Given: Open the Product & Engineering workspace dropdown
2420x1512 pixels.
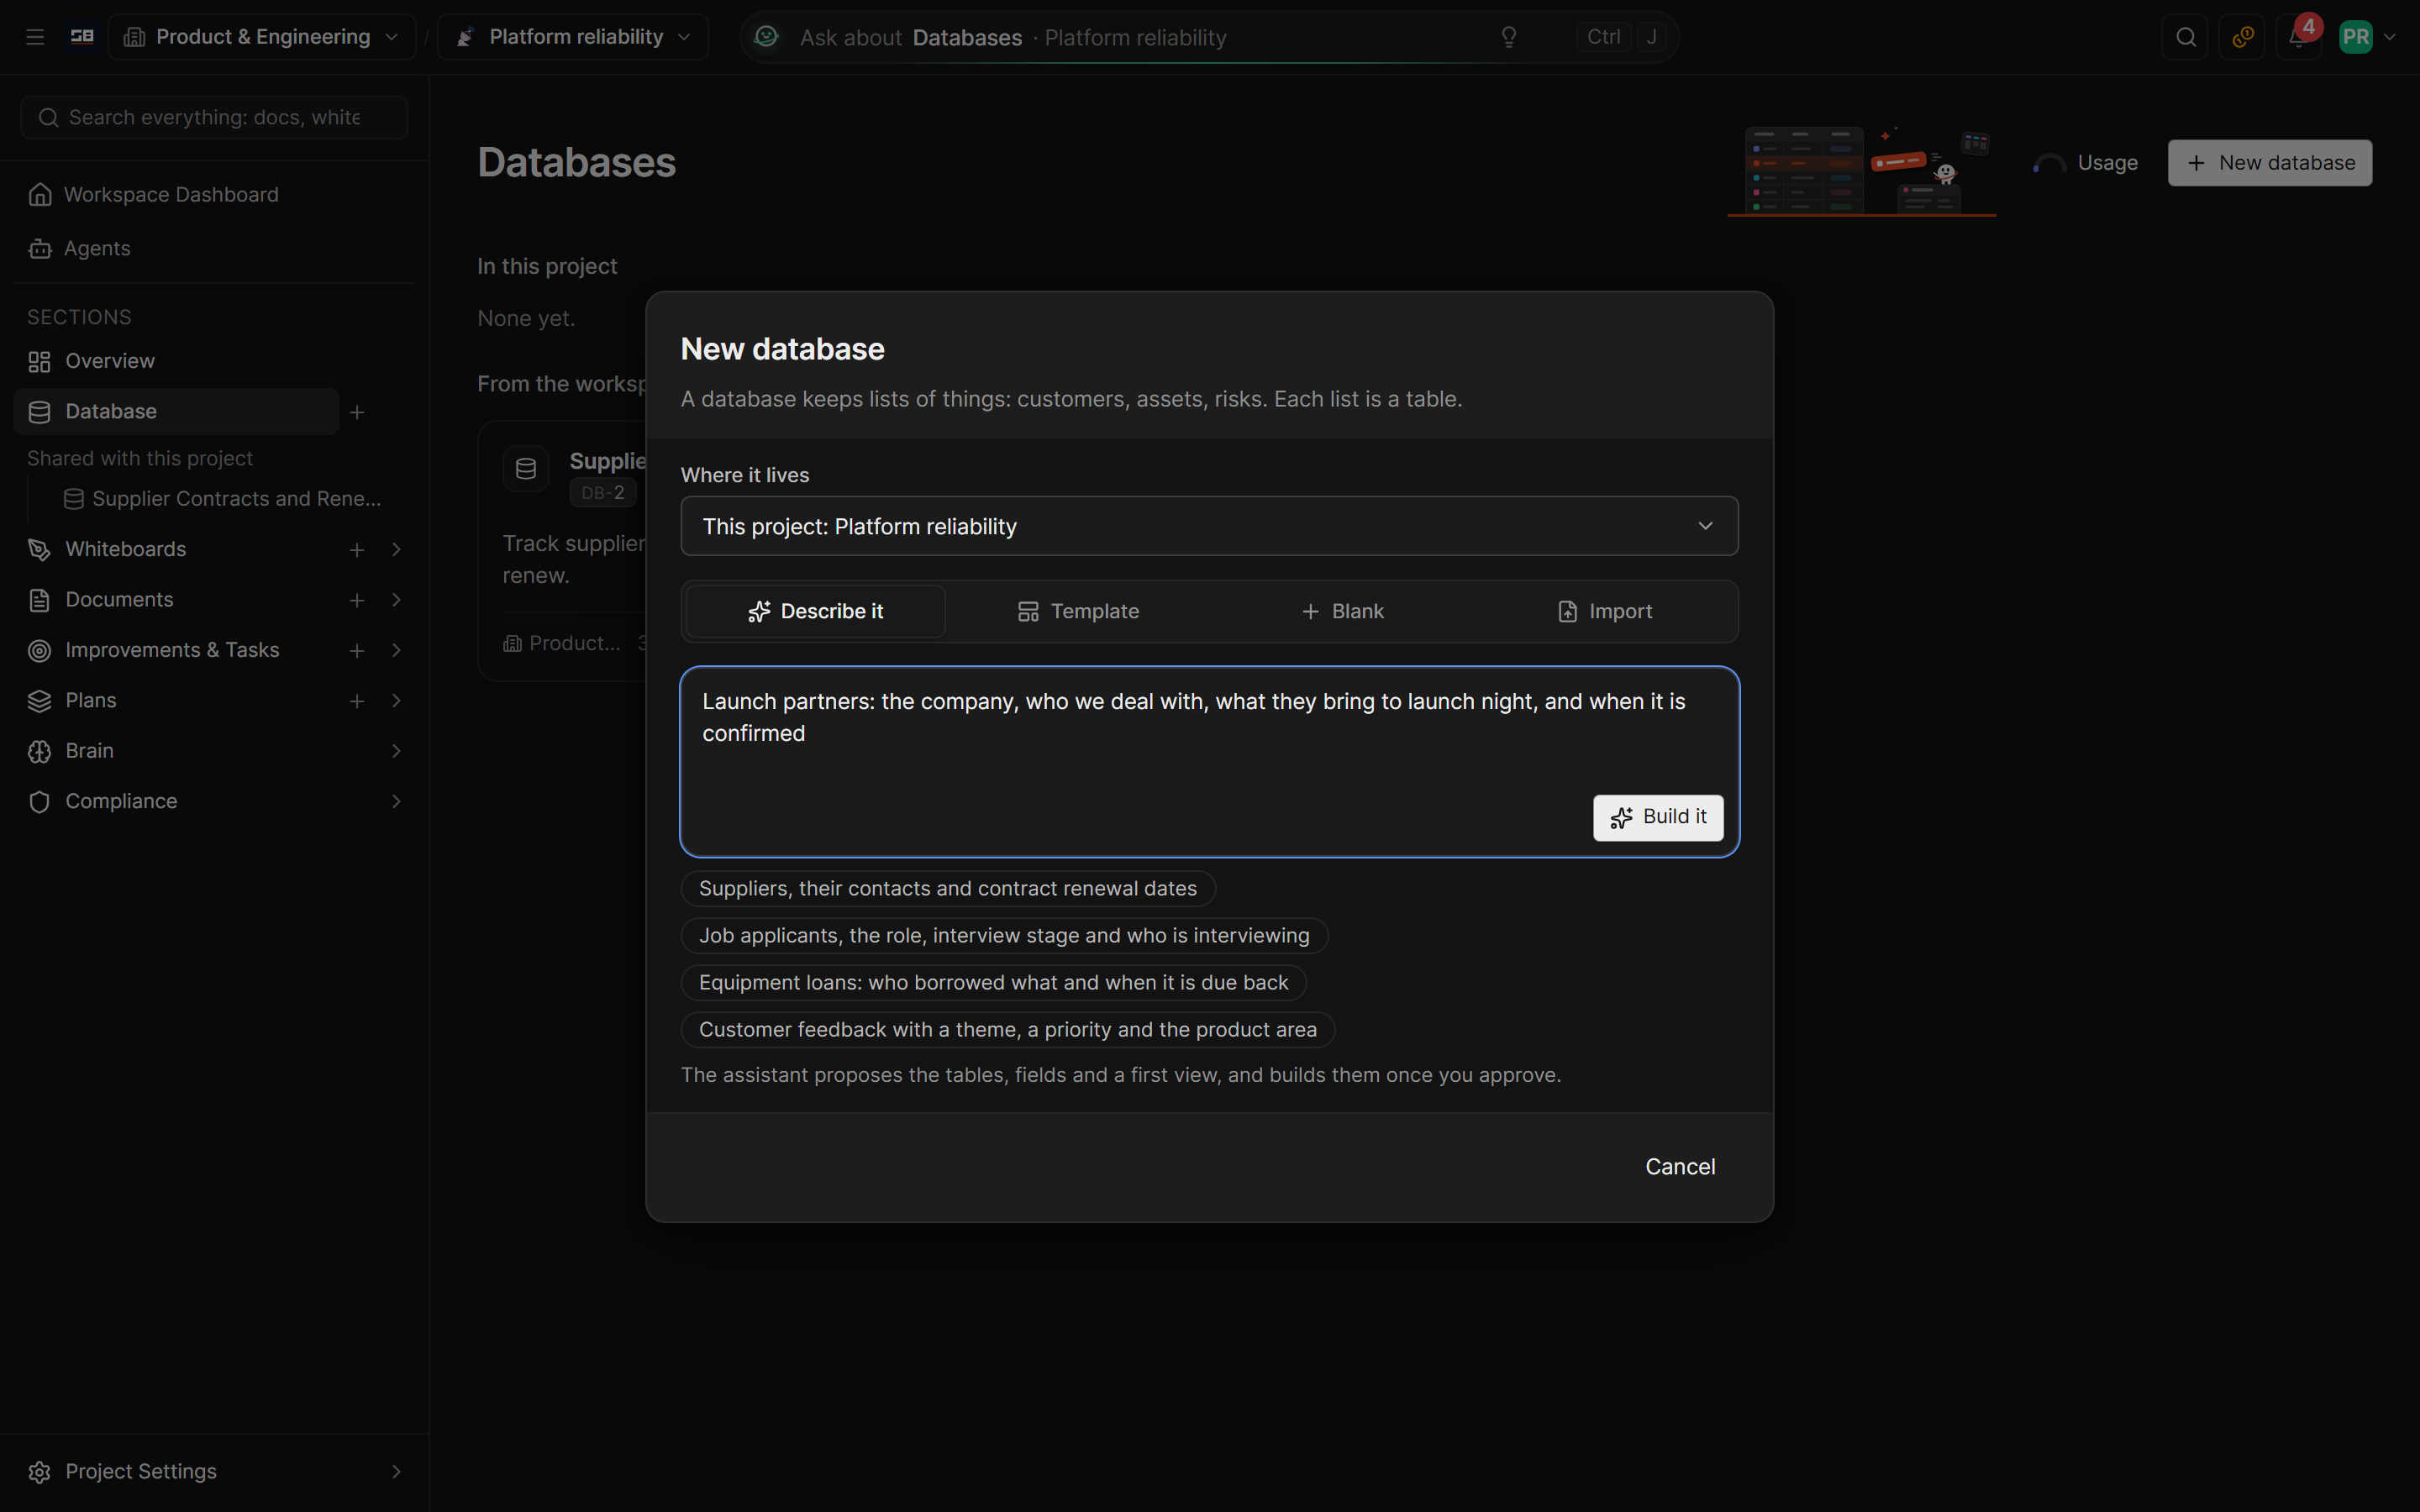Looking at the screenshot, I should (262, 37).
